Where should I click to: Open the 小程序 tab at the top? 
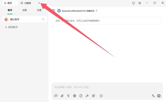coord(26,3)
